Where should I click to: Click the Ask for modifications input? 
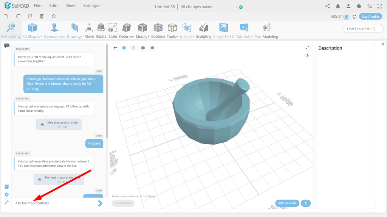pos(55,203)
